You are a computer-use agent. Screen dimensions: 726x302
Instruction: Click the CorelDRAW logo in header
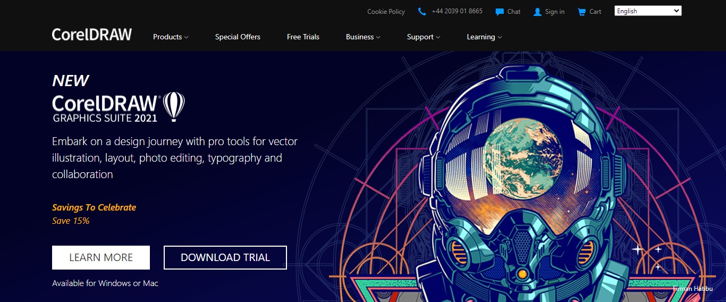[x=92, y=35]
